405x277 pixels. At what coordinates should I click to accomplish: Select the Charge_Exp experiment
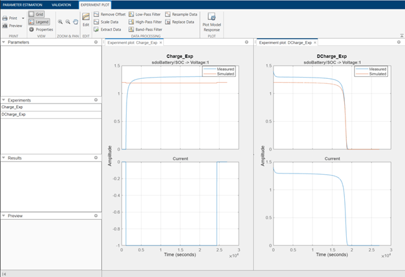tap(51, 107)
